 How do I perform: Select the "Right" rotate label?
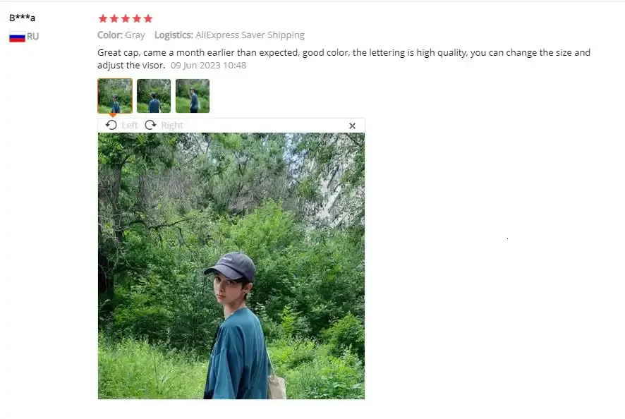point(172,125)
